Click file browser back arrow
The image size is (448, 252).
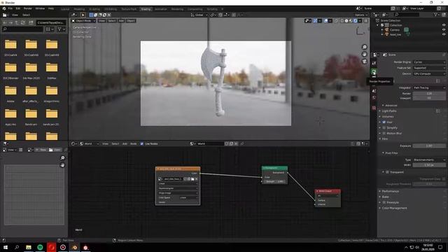[5, 22]
